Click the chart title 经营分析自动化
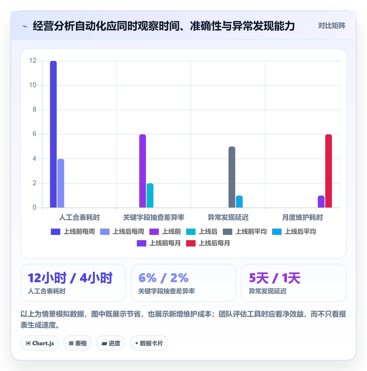The height and width of the screenshot is (371, 367). (x=164, y=26)
